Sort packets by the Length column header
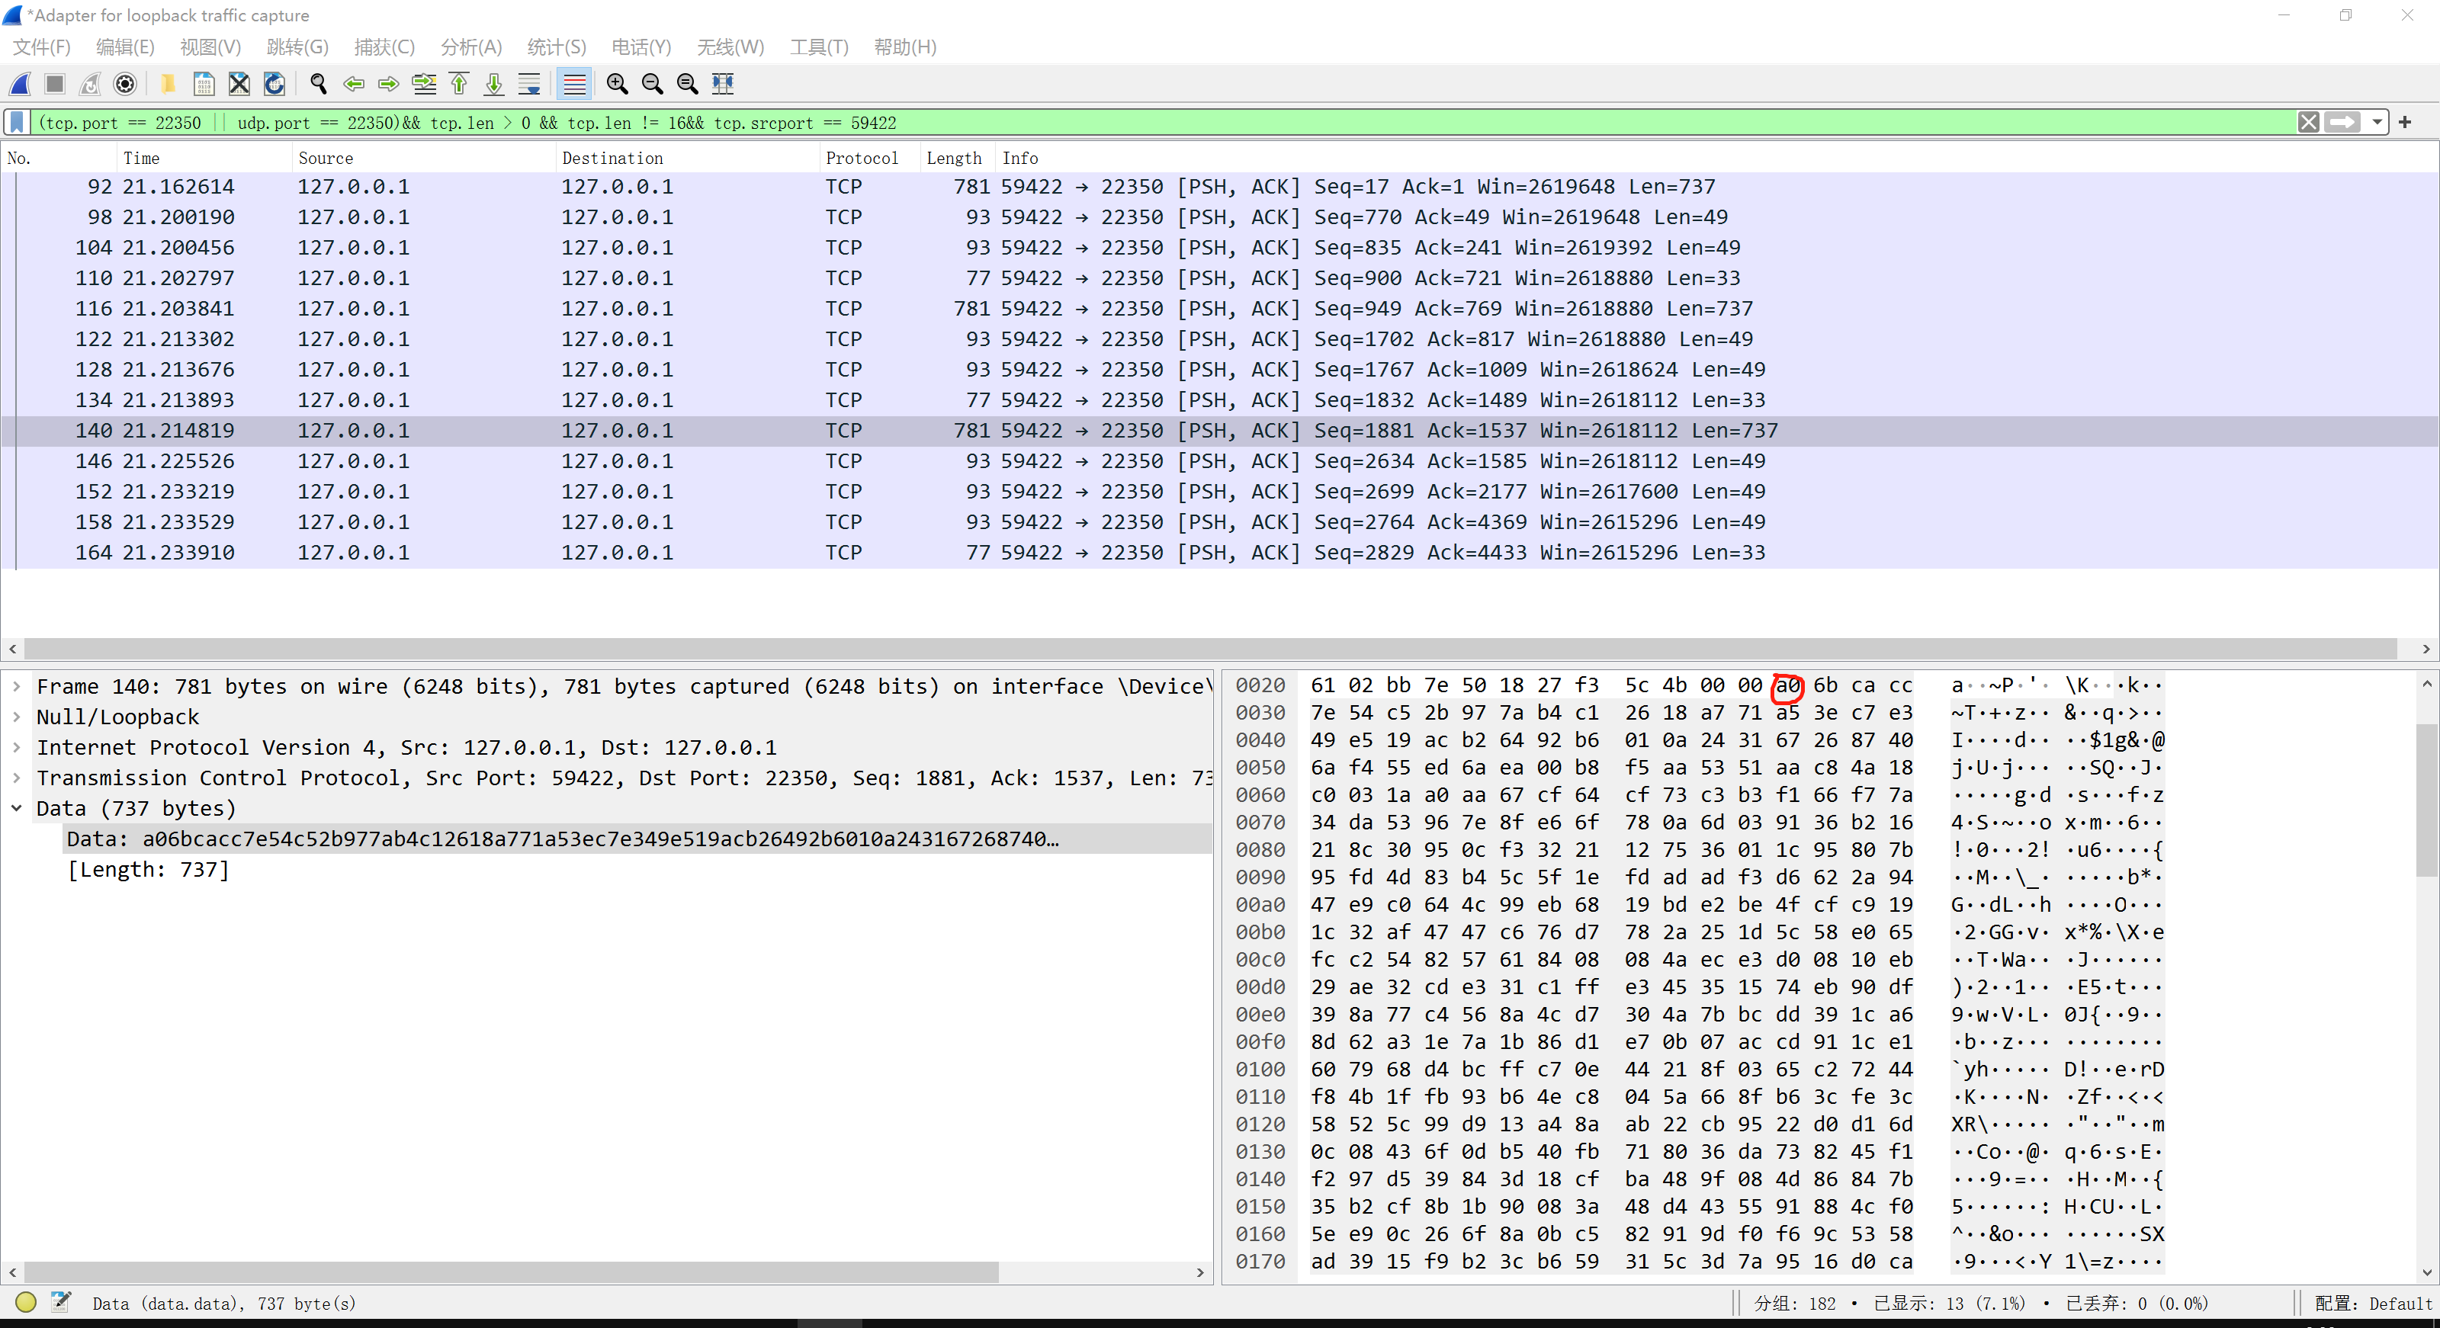 click(x=958, y=158)
